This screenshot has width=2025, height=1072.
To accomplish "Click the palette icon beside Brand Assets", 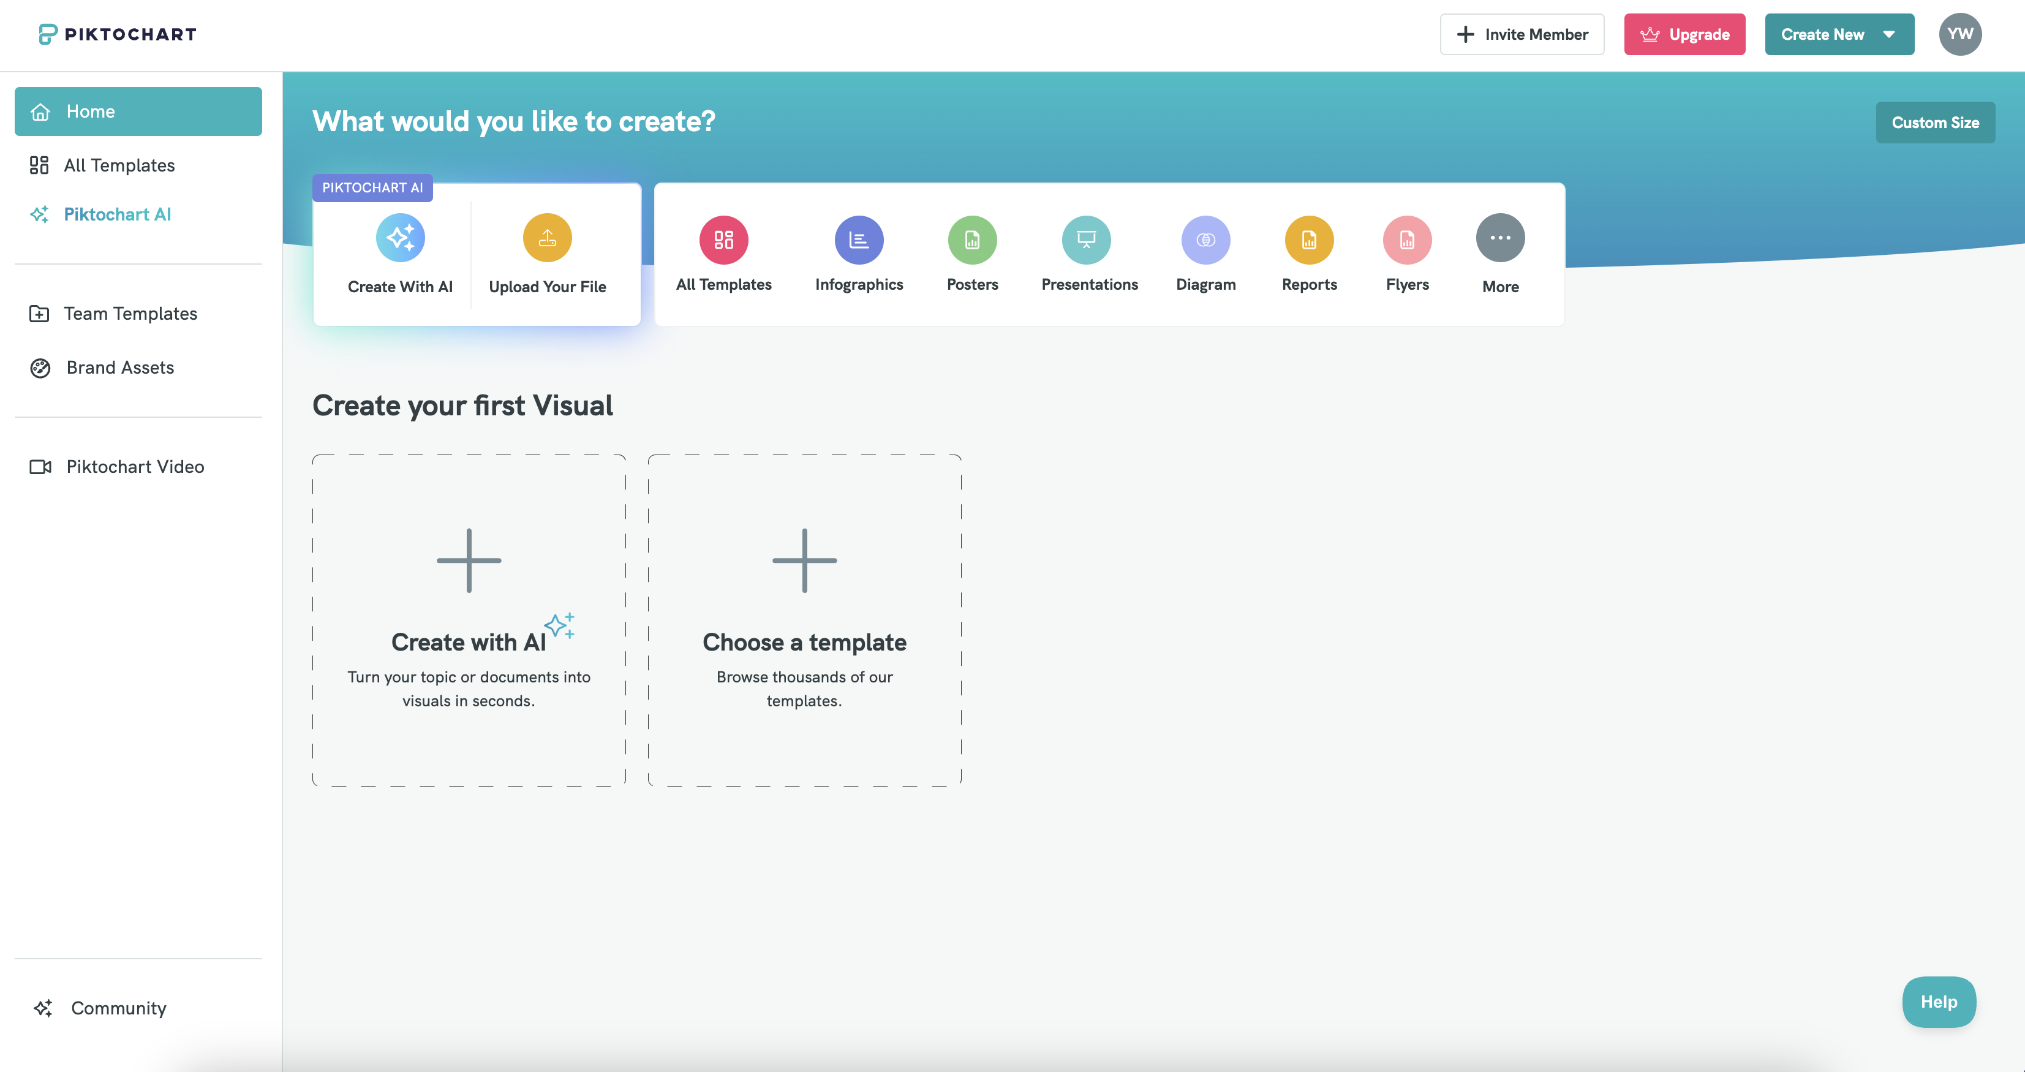I will pos(40,368).
